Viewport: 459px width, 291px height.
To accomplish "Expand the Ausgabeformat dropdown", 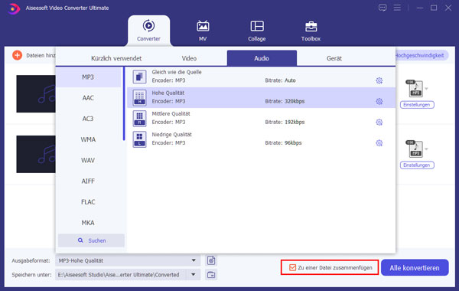I will [x=194, y=260].
